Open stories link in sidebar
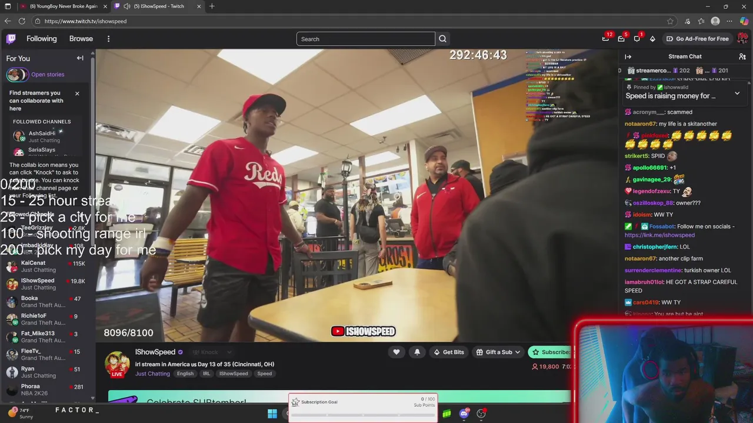 (x=48, y=75)
